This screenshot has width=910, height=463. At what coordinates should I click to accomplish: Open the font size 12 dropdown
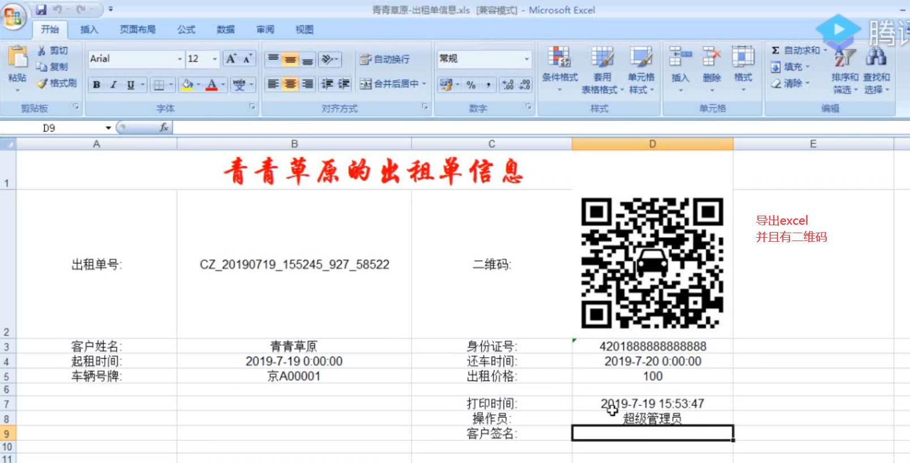pyautogui.click(x=215, y=59)
